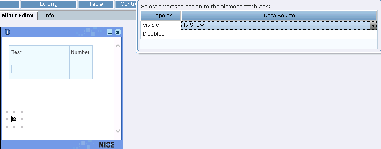Switch to the Info tab
Viewport: 381px width, 149px height.
pos(49,15)
